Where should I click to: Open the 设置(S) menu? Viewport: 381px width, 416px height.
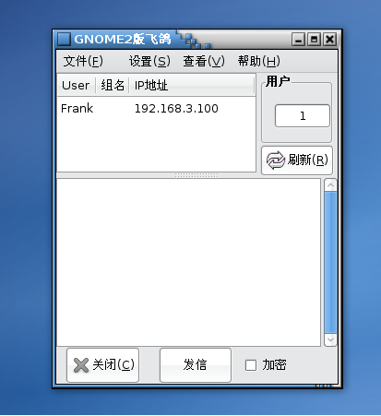(149, 61)
